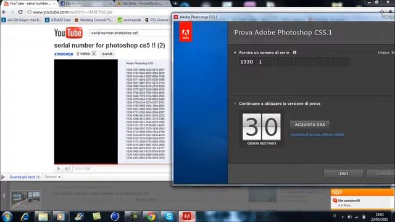Screen dimensions: 395x222
Task: Open Windows Media Player from the taskbar
Action: click(60, 216)
